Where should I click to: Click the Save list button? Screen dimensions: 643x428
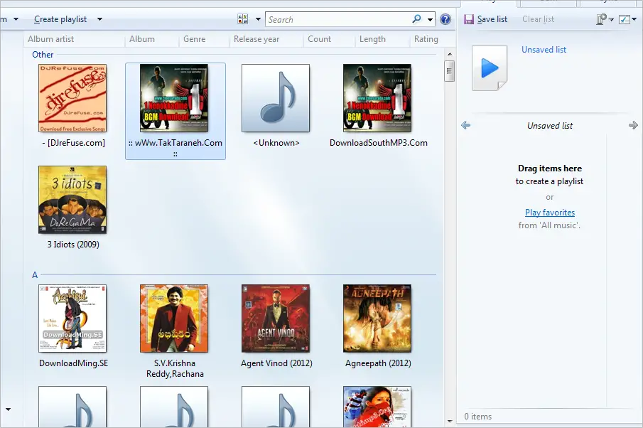coord(485,19)
